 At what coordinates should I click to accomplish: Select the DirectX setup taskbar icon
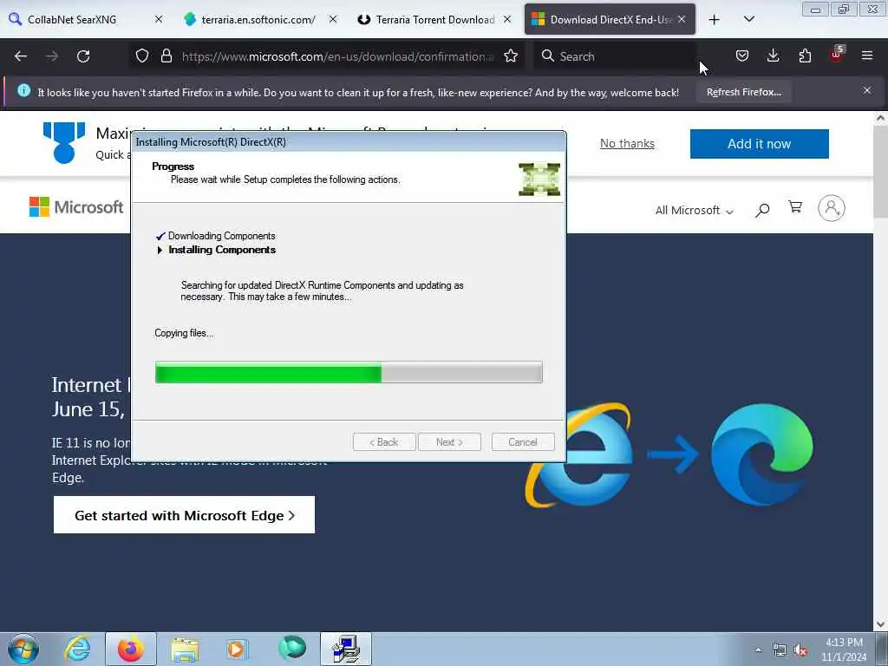tap(346, 649)
